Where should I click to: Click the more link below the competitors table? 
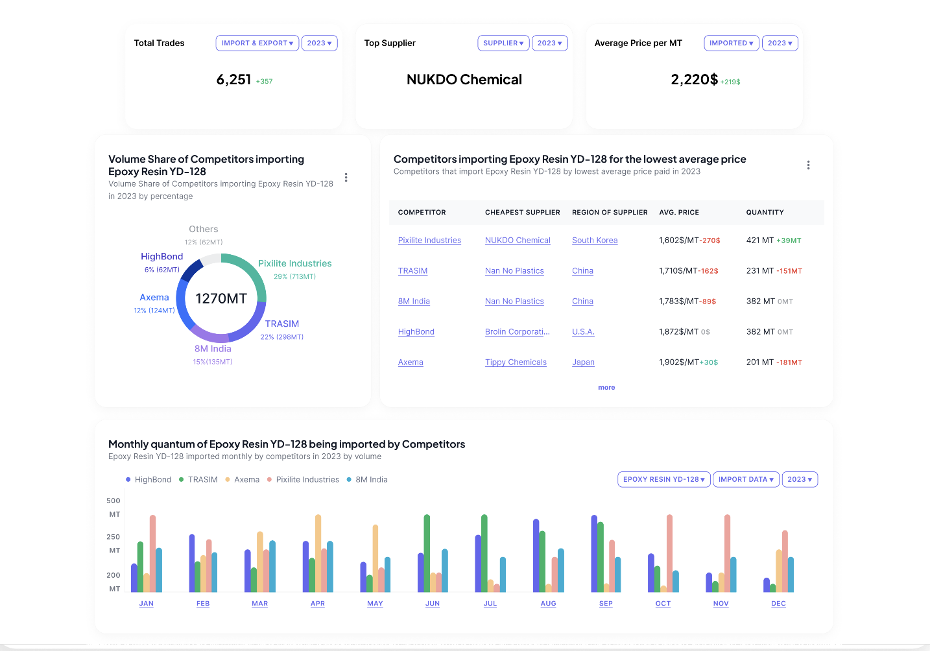point(606,387)
